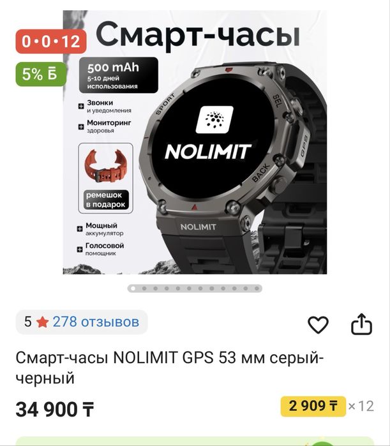Tap the orange gift strap picture
The height and width of the screenshot is (446, 390).
(x=105, y=165)
